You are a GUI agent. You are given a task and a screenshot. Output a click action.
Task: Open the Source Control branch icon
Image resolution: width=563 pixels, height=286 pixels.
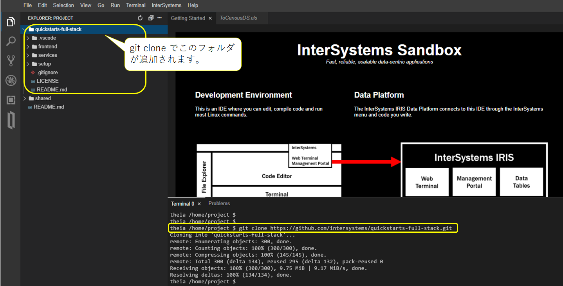click(11, 61)
